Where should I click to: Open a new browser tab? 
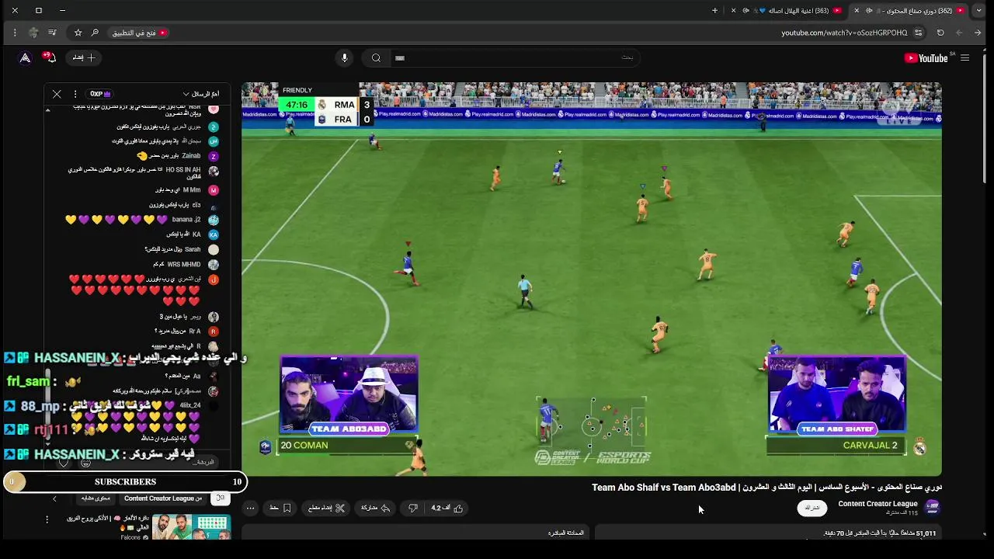(x=715, y=11)
